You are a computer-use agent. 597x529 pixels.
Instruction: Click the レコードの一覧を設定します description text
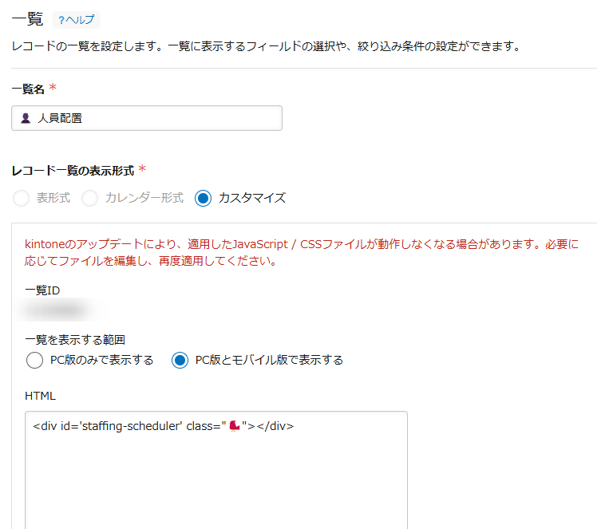[266, 46]
